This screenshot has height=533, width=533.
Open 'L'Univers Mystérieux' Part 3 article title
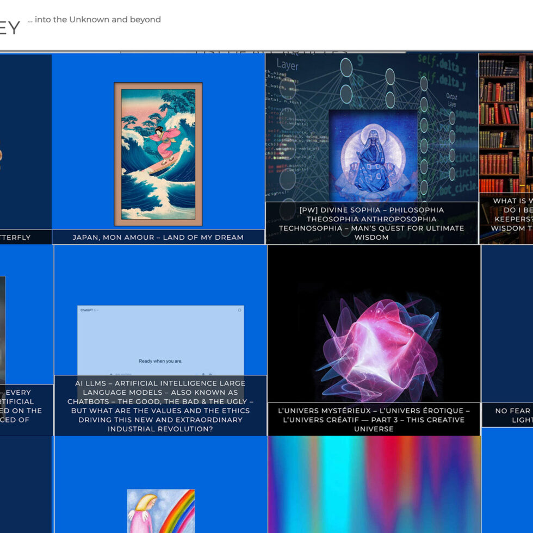[374, 419]
